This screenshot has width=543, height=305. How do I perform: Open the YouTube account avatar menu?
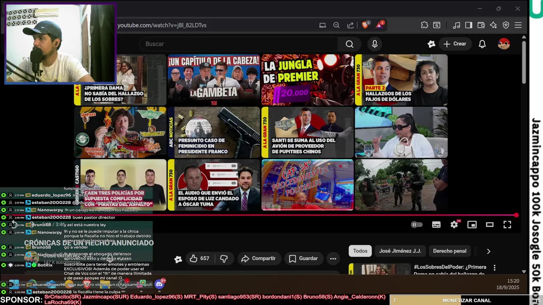(504, 44)
